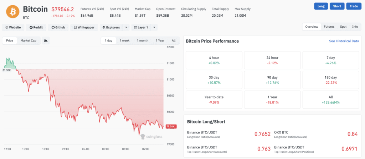This screenshot has height=159, width=365.
Task: Switch to the Overview tab
Action: click(312, 27)
